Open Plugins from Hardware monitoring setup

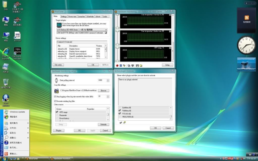coord(59,131)
